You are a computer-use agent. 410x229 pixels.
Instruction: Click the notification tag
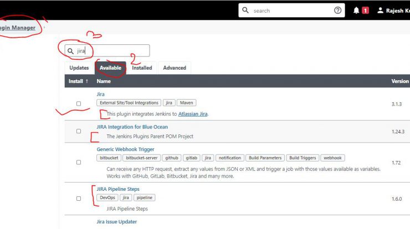point(230,158)
